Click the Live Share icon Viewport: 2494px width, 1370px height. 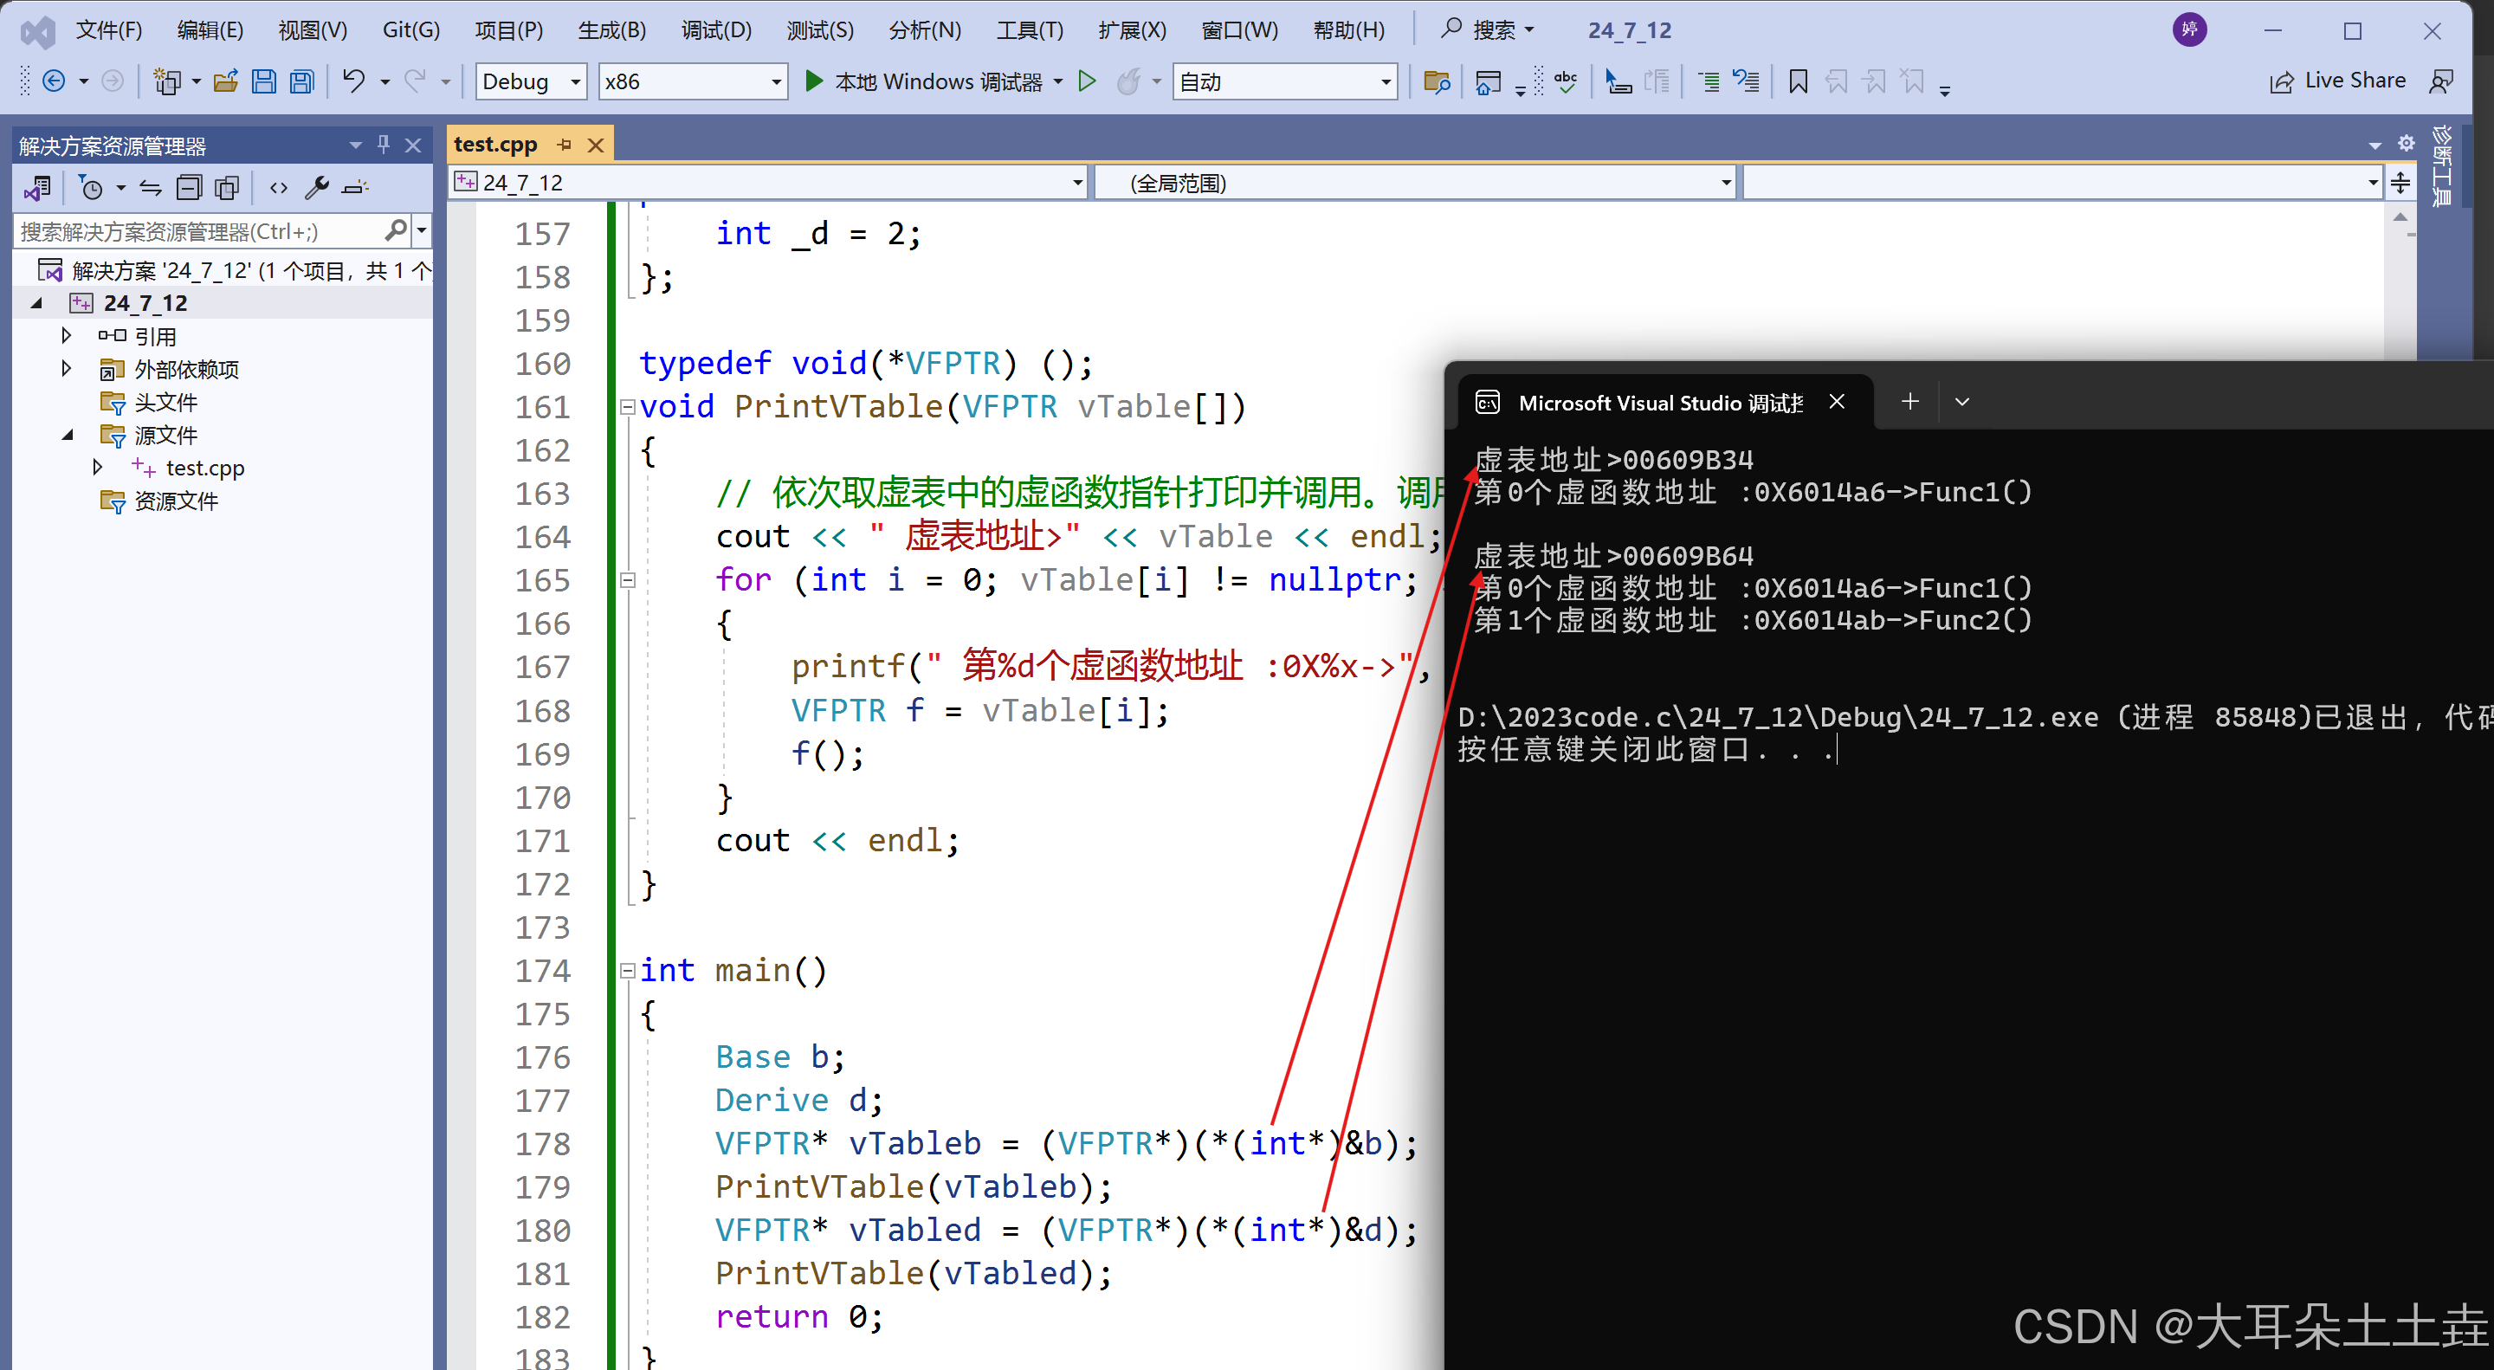coord(2282,81)
